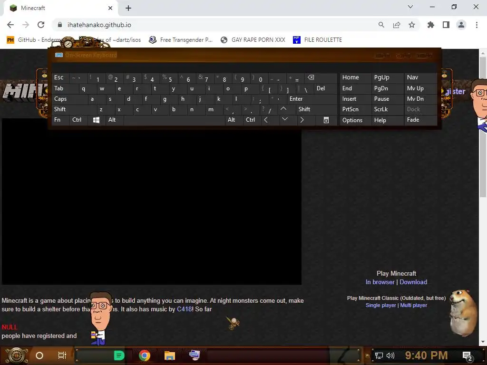Click the page vertical scrollbar thumb
Screen dimensions: 487x365
pos(483,126)
